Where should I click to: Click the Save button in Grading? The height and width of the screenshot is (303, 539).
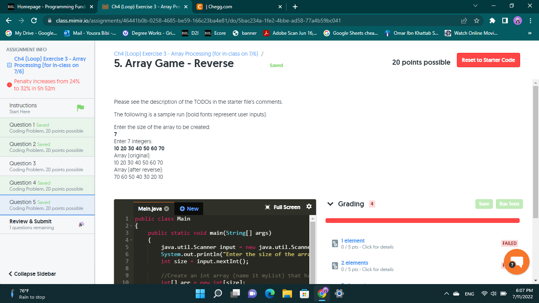[x=484, y=204]
